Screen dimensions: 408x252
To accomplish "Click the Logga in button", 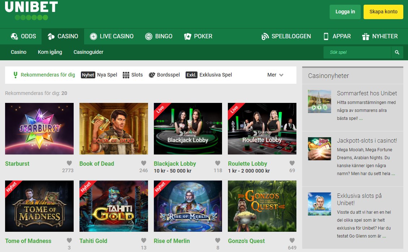I will (345, 12).
